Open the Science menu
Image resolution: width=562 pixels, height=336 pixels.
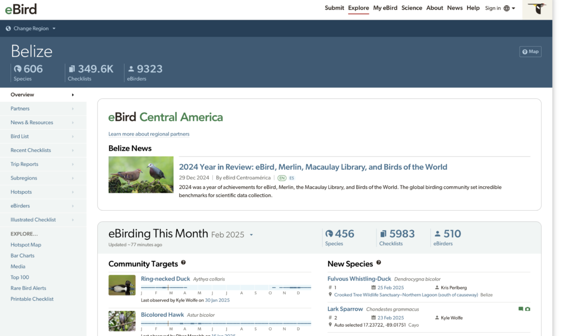412,8
